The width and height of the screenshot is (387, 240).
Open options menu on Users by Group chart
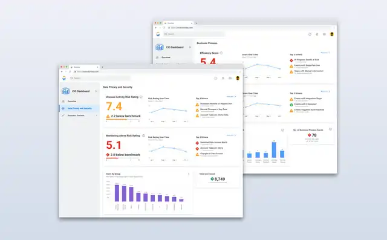click(x=189, y=174)
